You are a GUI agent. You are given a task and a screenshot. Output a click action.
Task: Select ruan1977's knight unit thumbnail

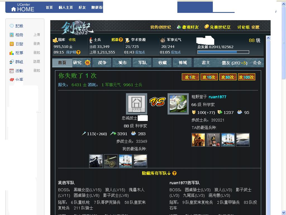pyautogui.click(x=199, y=140)
